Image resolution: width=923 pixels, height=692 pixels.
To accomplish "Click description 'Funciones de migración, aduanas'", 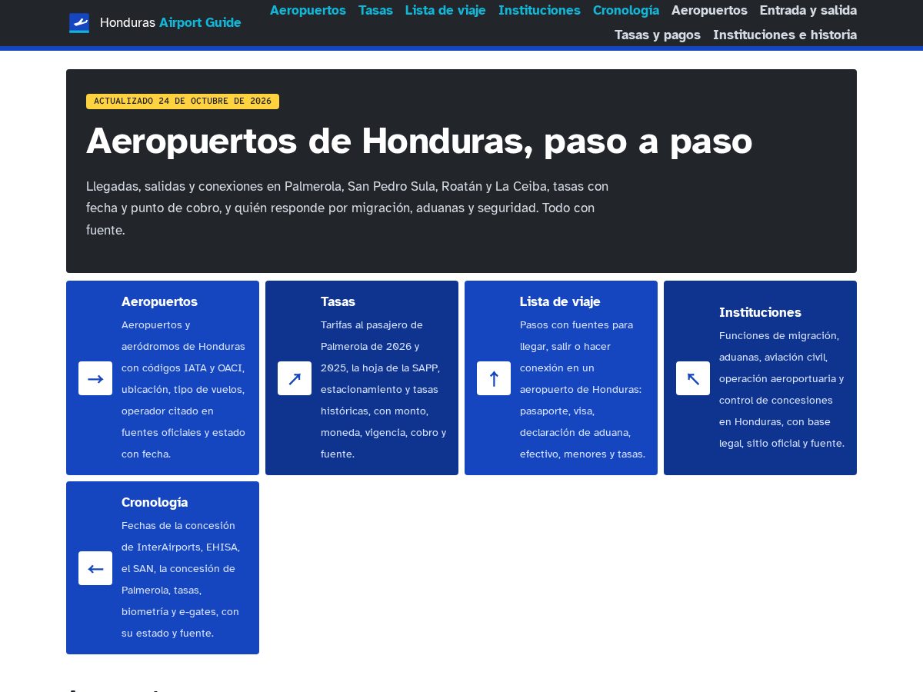I will coord(782,389).
